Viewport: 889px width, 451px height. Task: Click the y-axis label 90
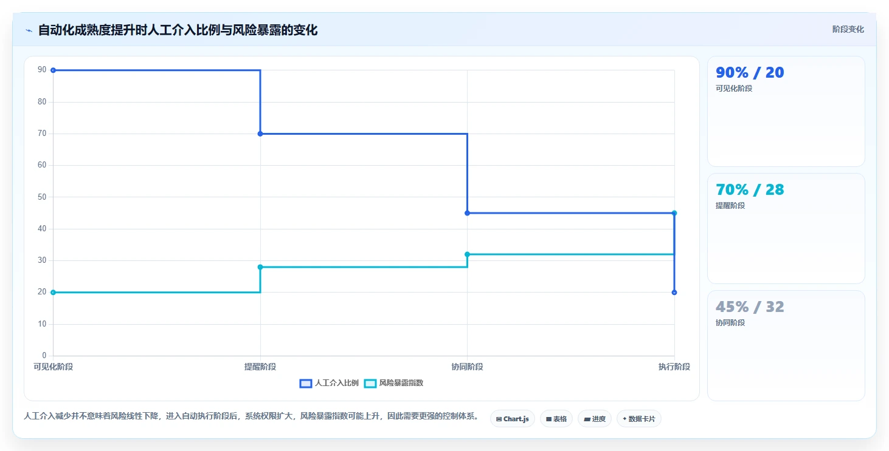click(x=42, y=70)
